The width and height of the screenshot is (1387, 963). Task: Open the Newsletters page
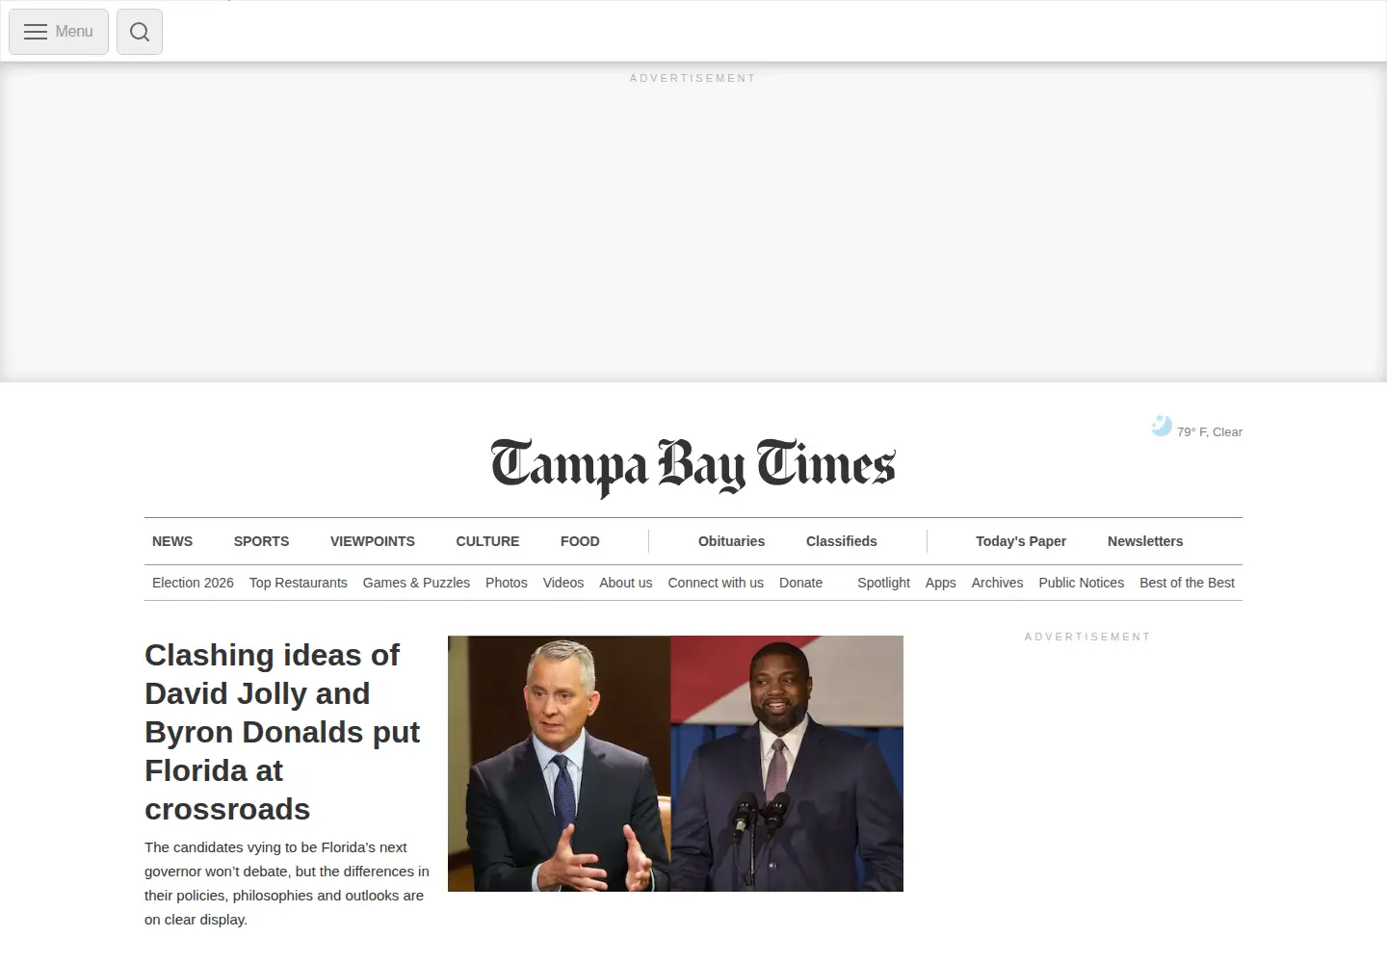click(1145, 541)
